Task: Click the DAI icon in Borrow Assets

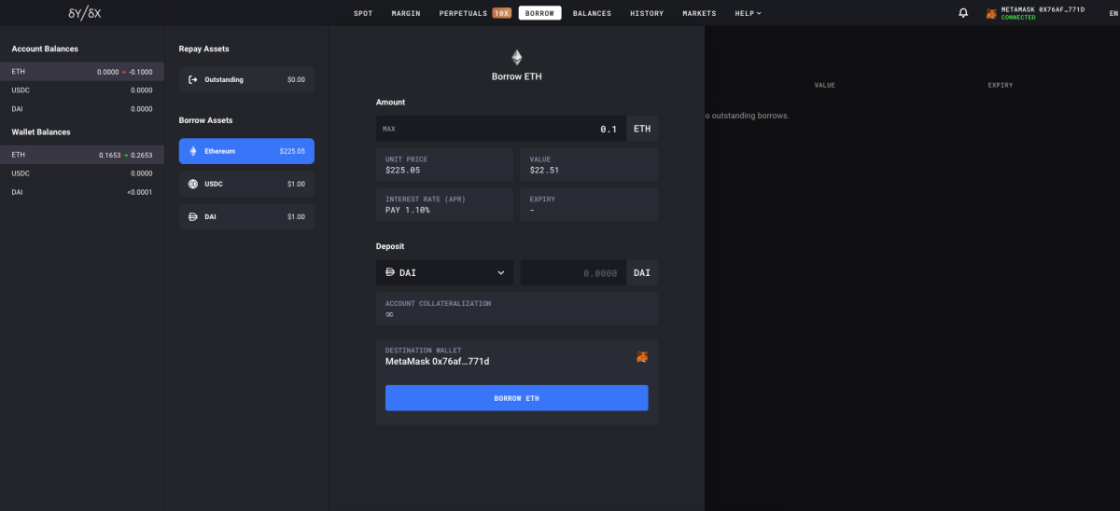Action: pos(193,216)
